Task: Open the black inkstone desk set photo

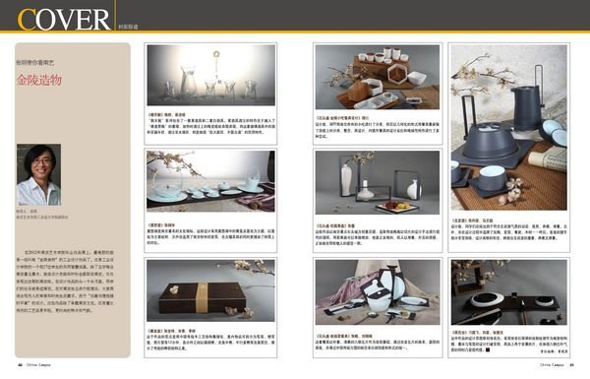Action: (x=509, y=292)
